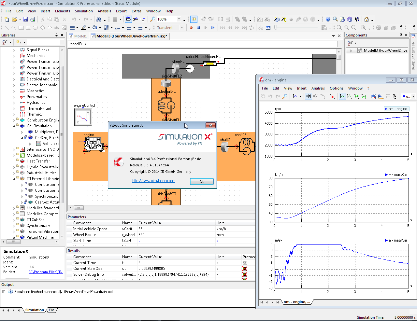Click the Print icon

(33, 19)
